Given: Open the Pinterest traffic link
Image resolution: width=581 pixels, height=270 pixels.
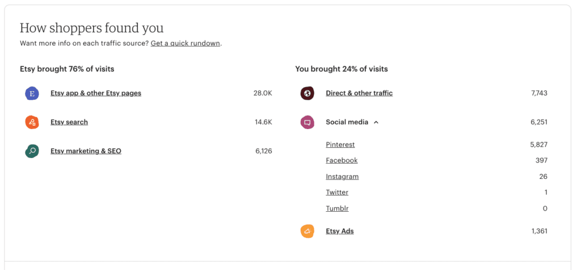Looking at the screenshot, I should coord(340,145).
